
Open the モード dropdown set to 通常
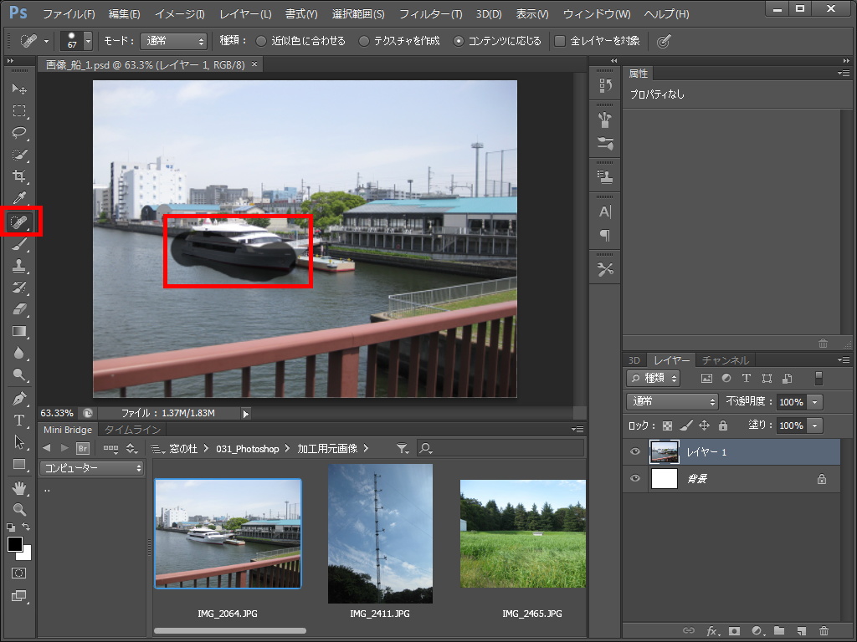173,41
